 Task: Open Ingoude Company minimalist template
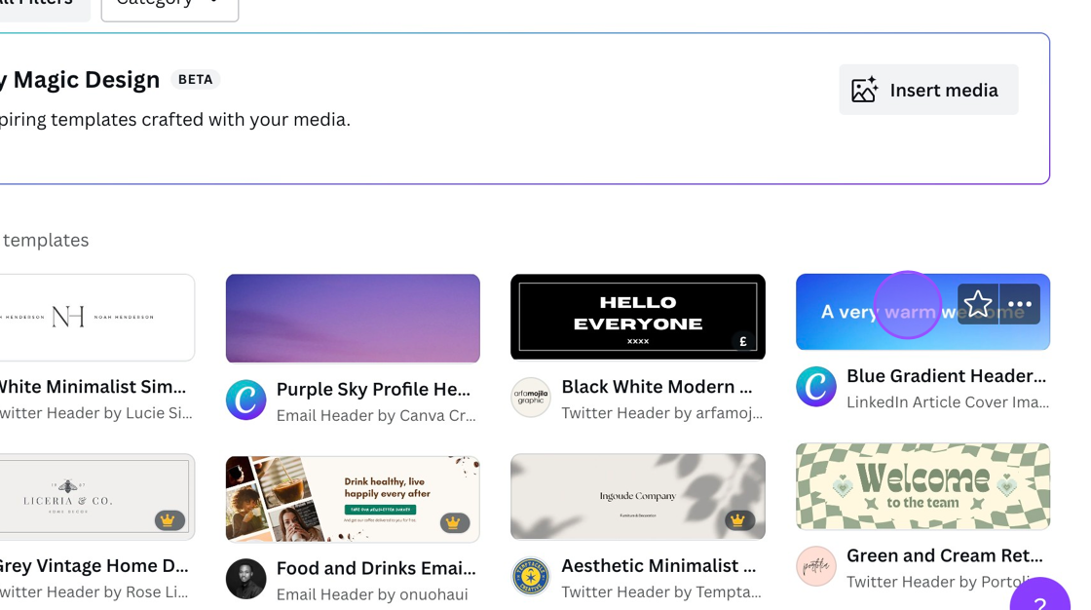pyautogui.click(x=638, y=496)
